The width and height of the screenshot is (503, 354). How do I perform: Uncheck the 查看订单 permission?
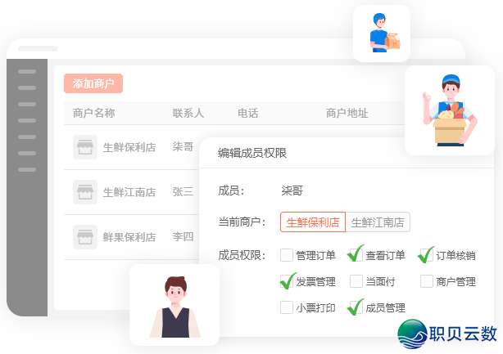[356, 255]
